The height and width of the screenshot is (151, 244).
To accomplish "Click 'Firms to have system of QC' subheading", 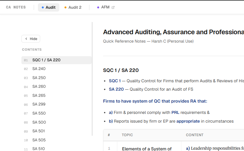I will tap(155, 101).
